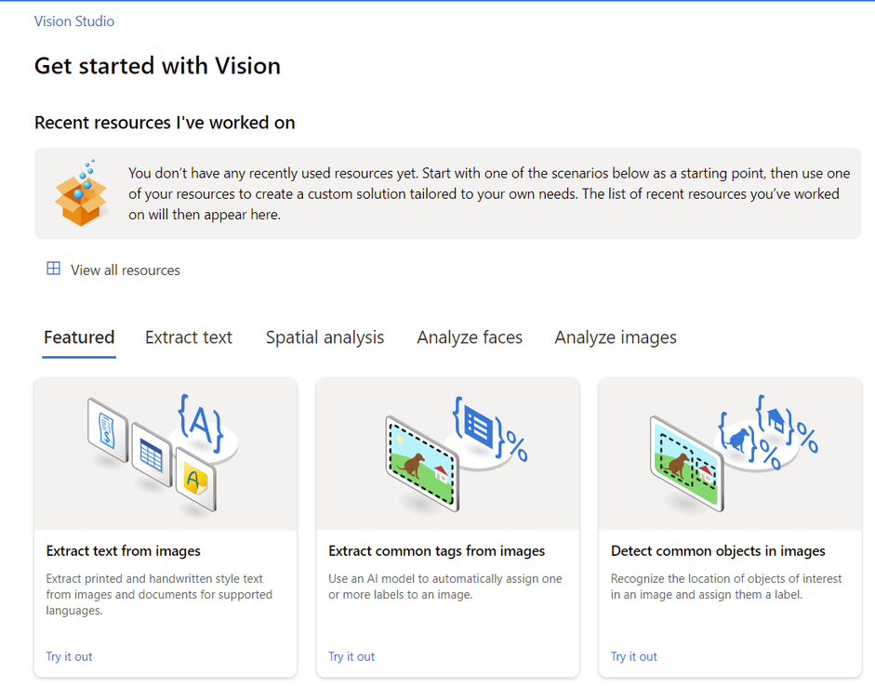This screenshot has width=875, height=686.
Task: Try it out for Detect common objects
Action: click(x=634, y=656)
